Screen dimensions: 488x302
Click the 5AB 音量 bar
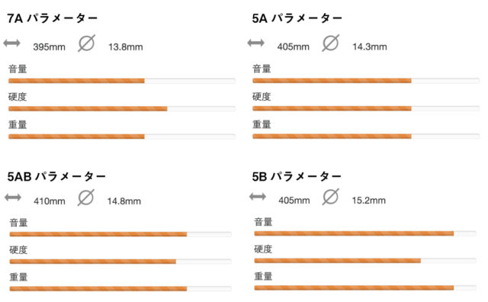click(x=120, y=234)
